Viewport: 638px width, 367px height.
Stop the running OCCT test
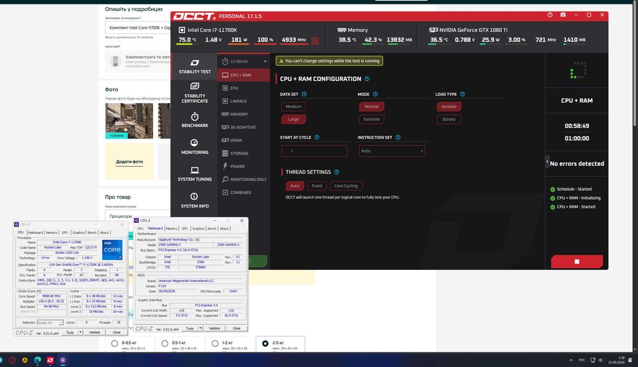(577, 262)
